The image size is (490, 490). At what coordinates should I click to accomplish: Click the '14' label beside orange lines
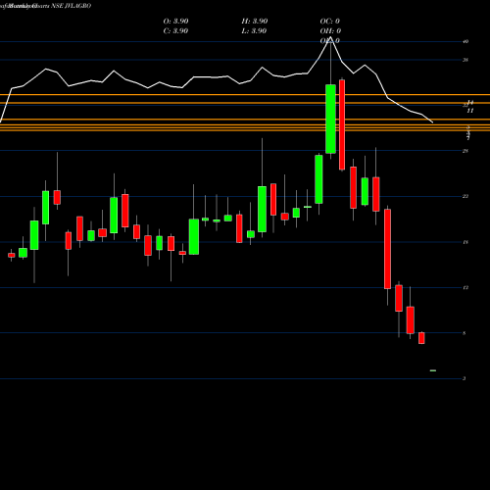[x=470, y=103]
